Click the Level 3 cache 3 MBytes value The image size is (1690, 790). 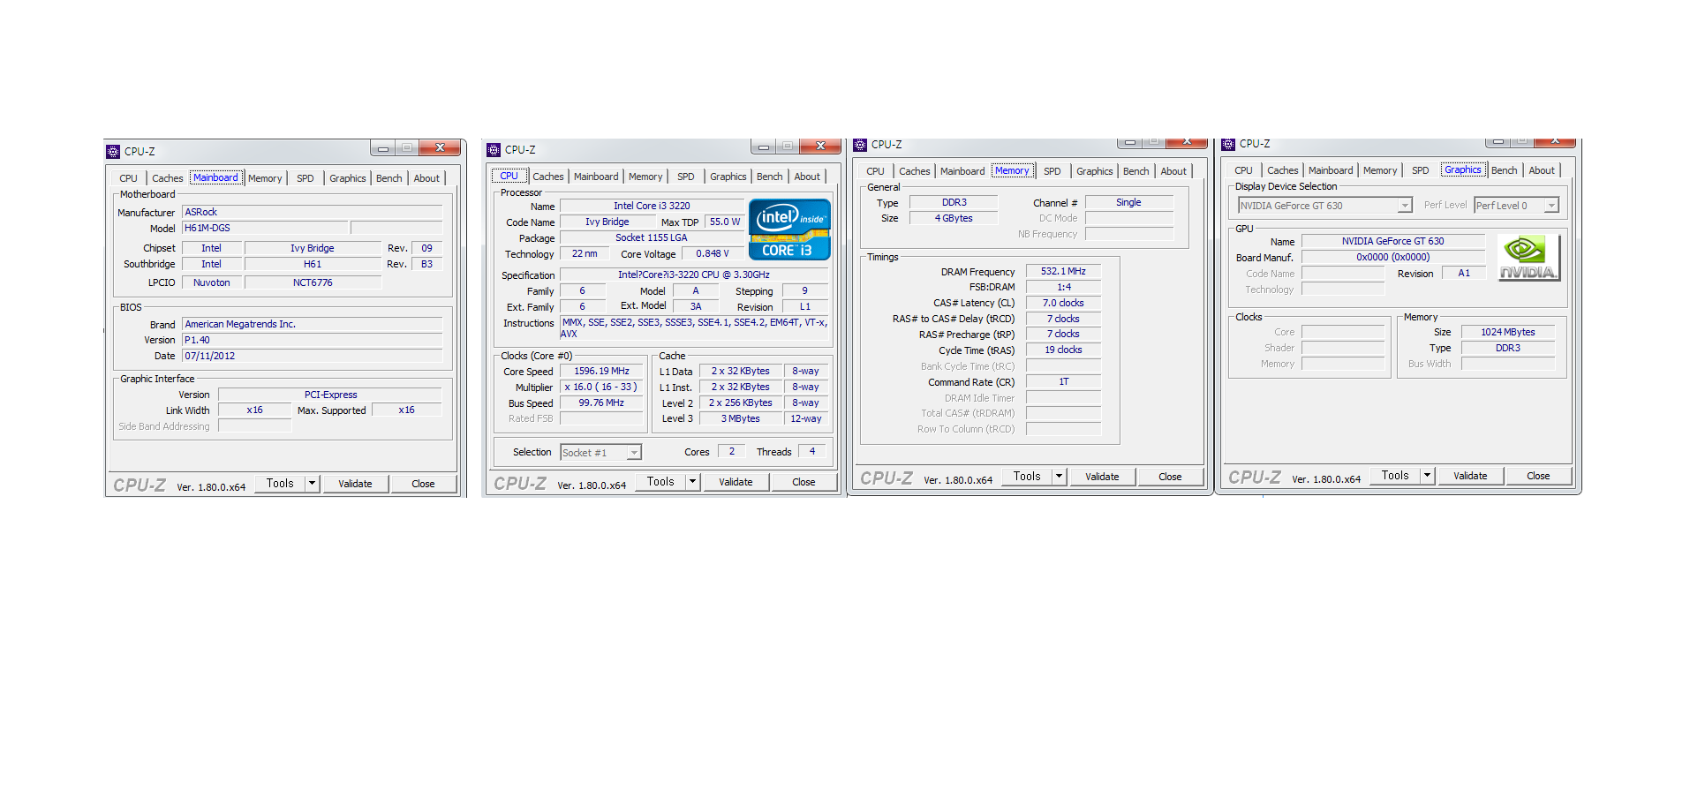pos(740,419)
